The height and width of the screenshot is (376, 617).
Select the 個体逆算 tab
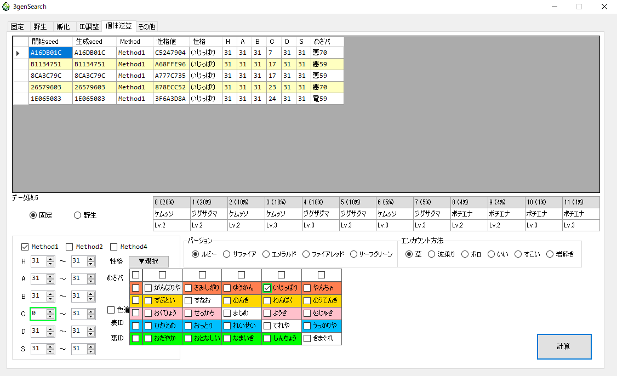118,26
